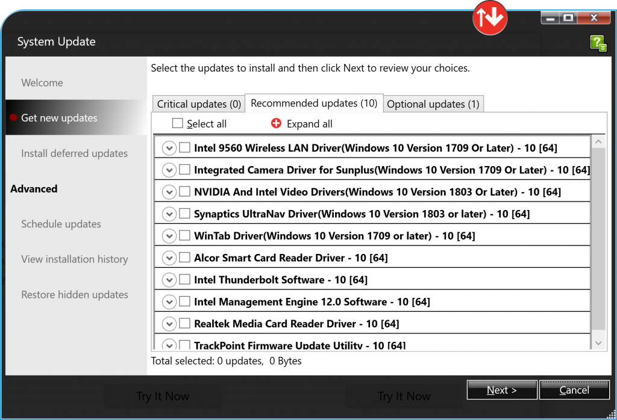Check the Alcor Smart Card Reader Driver box
Image resolution: width=617 pixels, height=420 pixels.
coord(184,258)
